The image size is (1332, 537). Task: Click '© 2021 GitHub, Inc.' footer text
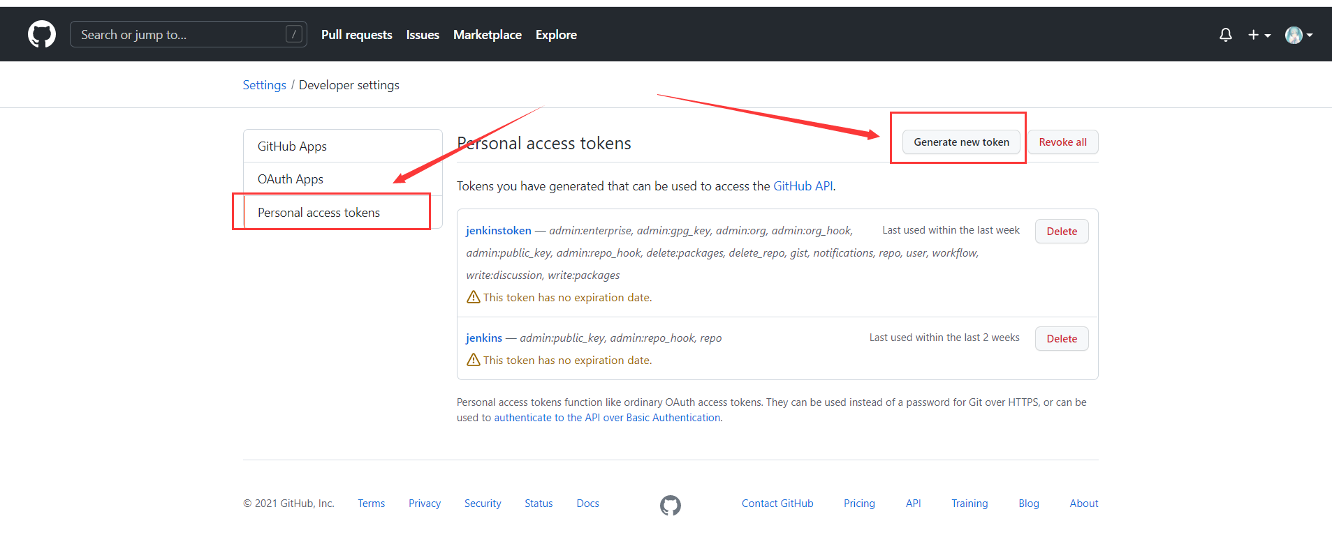point(288,504)
